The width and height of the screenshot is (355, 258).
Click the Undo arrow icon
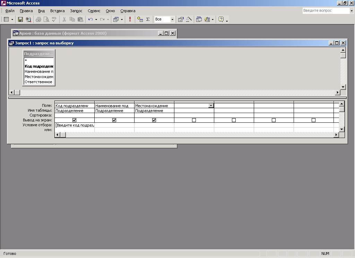[x=90, y=19]
